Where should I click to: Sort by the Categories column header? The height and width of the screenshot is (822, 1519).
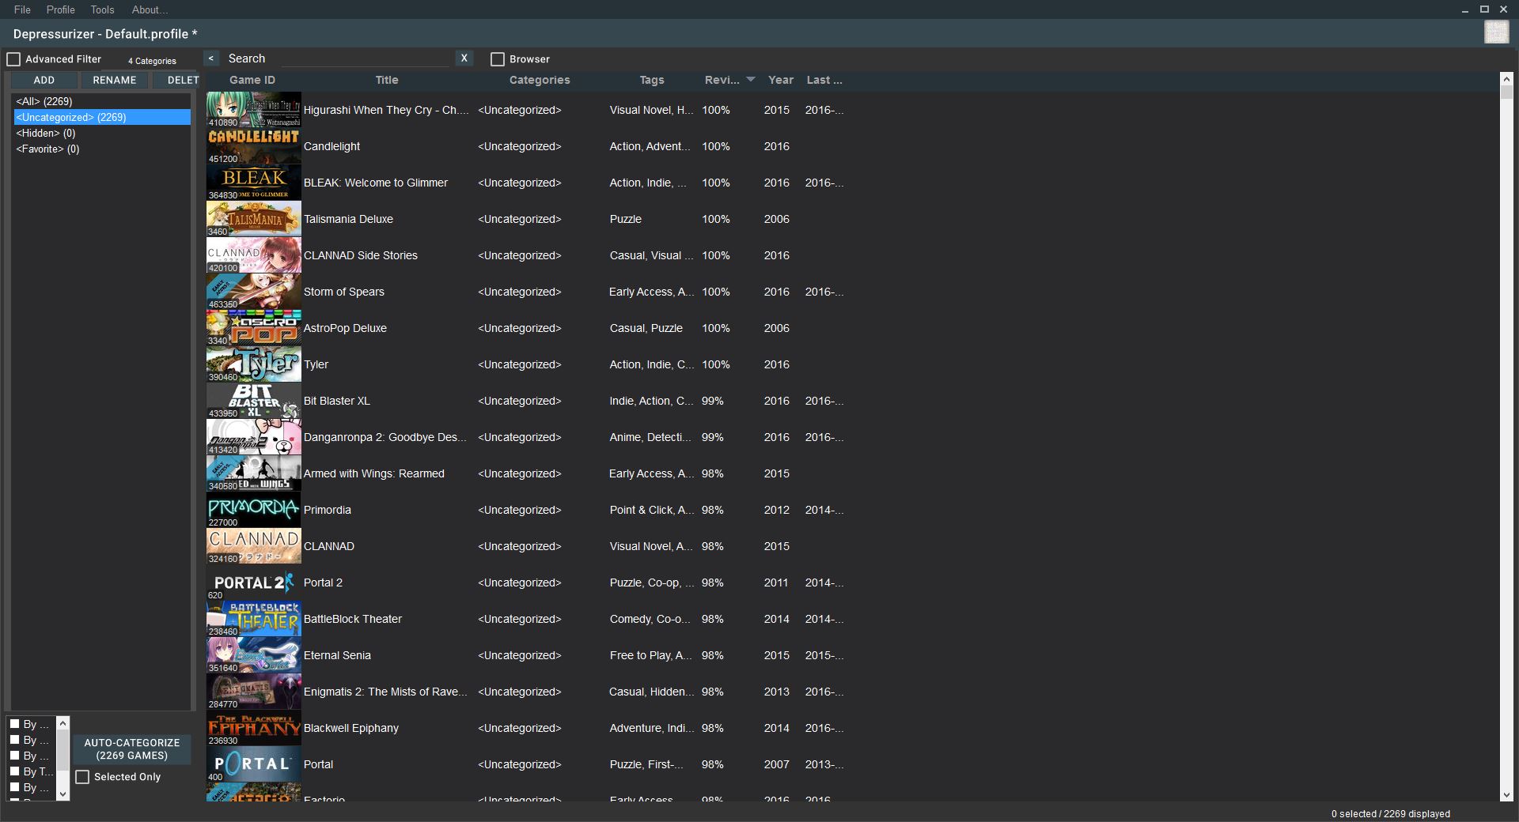tap(540, 80)
